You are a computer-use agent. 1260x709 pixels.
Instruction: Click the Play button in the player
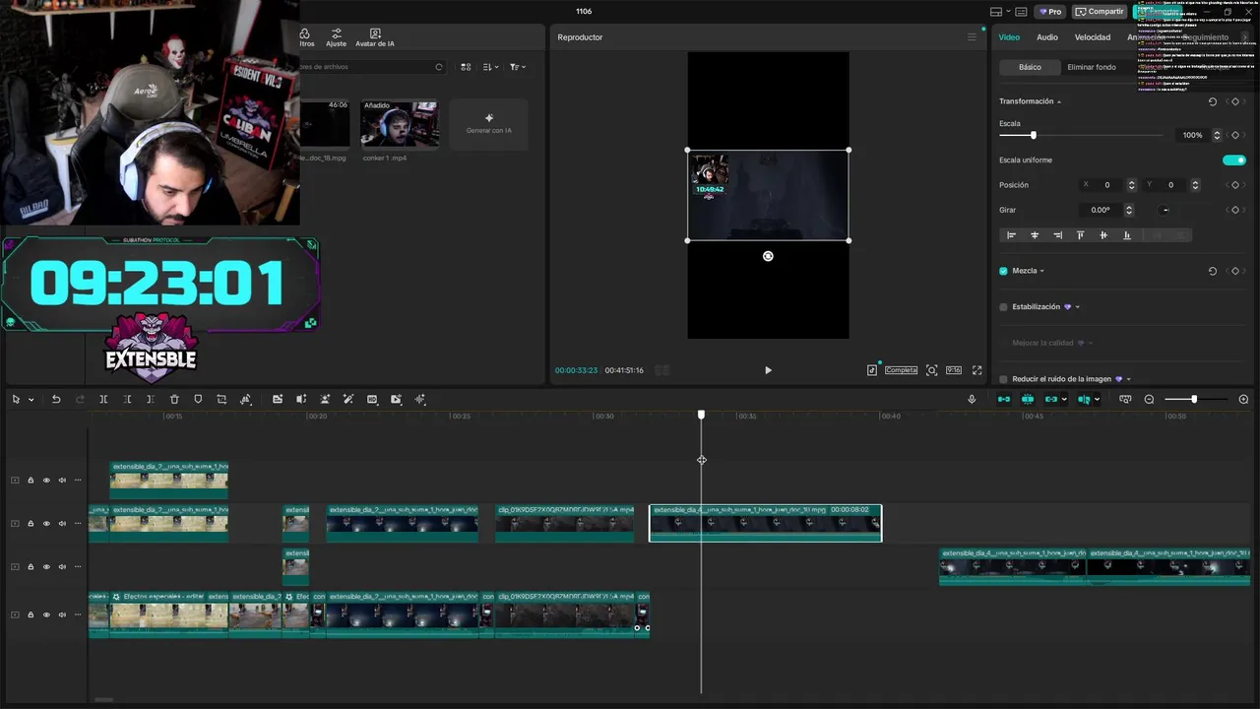[768, 370]
